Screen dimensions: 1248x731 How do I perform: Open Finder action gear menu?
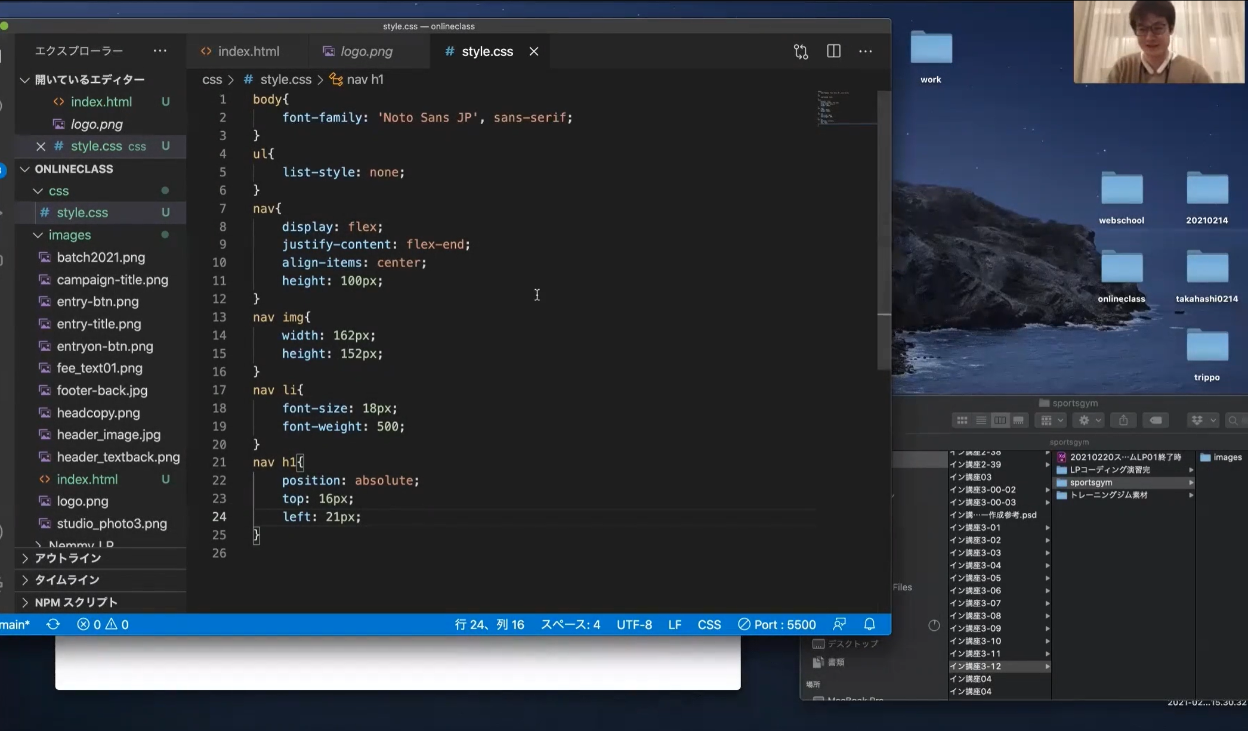coord(1088,420)
